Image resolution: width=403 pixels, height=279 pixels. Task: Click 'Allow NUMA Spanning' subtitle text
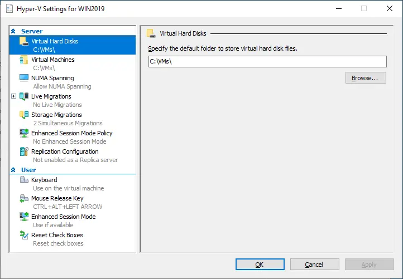[62, 86]
